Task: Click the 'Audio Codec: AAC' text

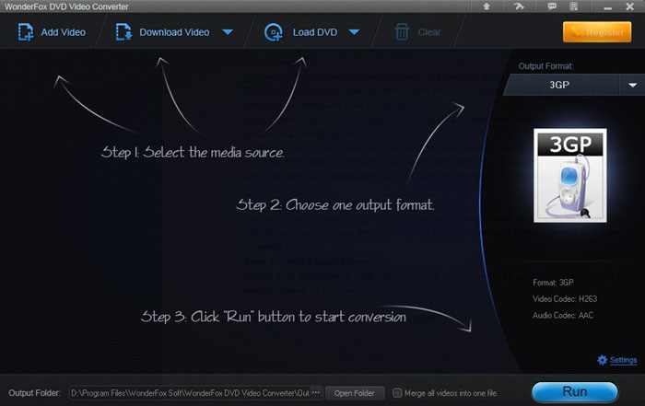Action: pyautogui.click(x=563, y=315)
